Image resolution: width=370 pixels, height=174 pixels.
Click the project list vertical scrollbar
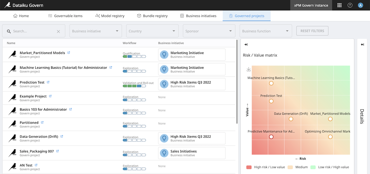pos(237,82)
